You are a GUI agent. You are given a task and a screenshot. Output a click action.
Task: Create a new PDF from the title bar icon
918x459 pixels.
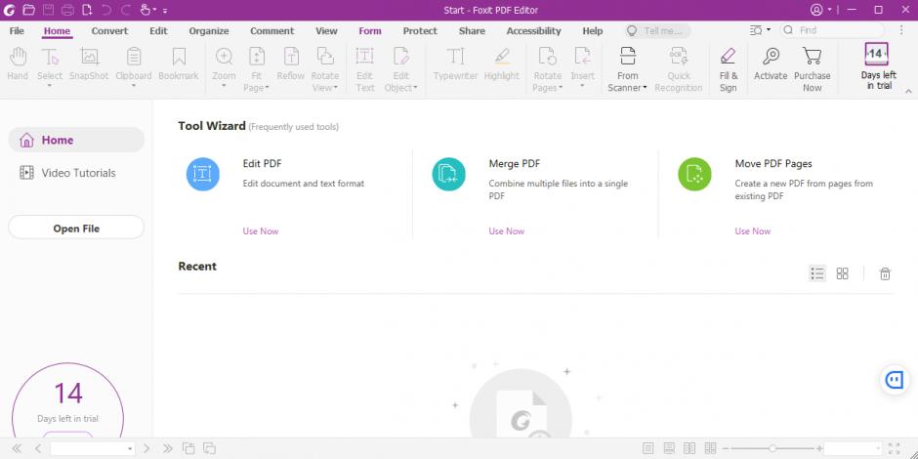click(87, 10)
